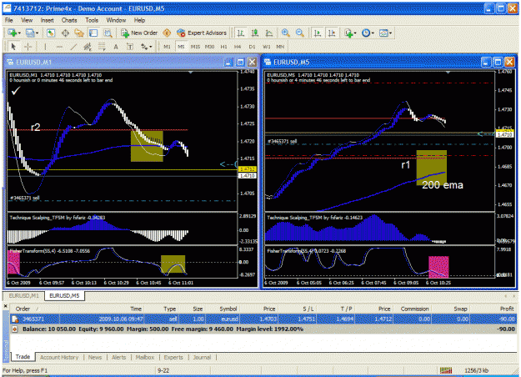Expand the Arrows tool dropdown arrow
Screen dimensions: 521x377
tap(151, 47)
